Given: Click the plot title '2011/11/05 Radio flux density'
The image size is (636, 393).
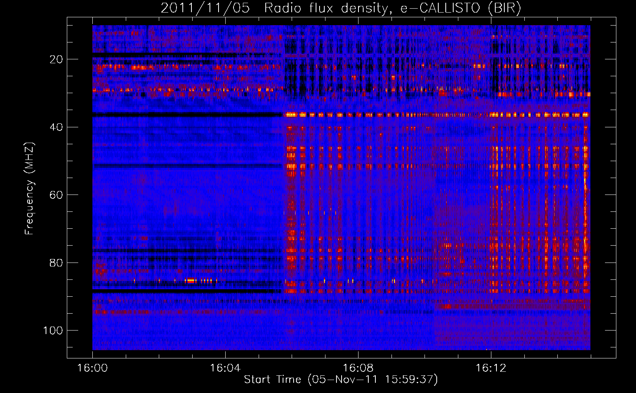Looking at the screenshot, I should pyautogui.click(x=341, y=8).
